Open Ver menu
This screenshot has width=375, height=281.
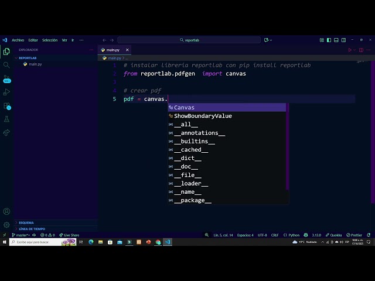64,40
